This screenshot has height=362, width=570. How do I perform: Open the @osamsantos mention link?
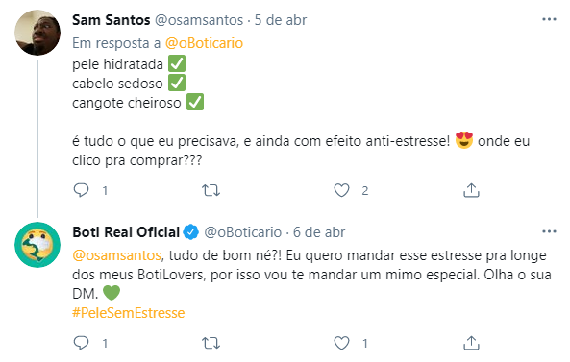pos(116,255)
